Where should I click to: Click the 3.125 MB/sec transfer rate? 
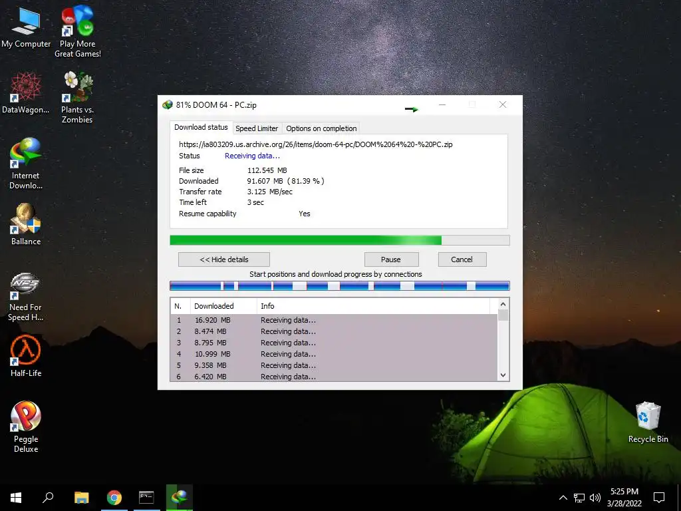click(x=270, y=192)
